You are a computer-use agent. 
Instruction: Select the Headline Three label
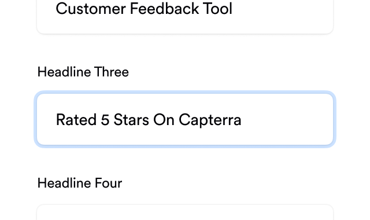pos(83,72)
